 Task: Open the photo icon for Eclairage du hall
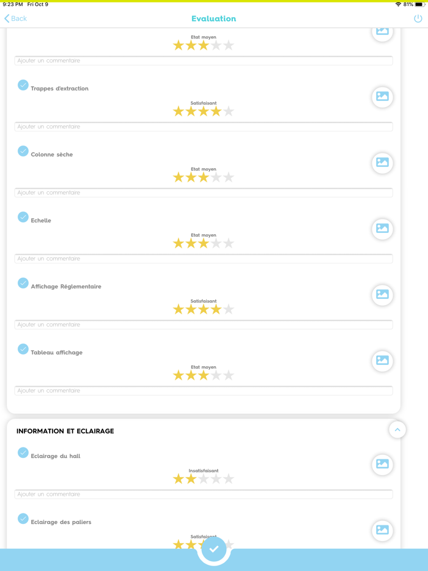(x=382, y=465)
